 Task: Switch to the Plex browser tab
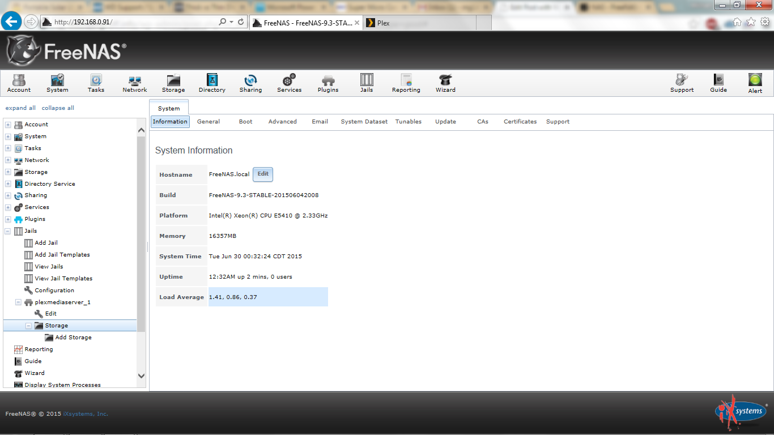coord(419,23)
